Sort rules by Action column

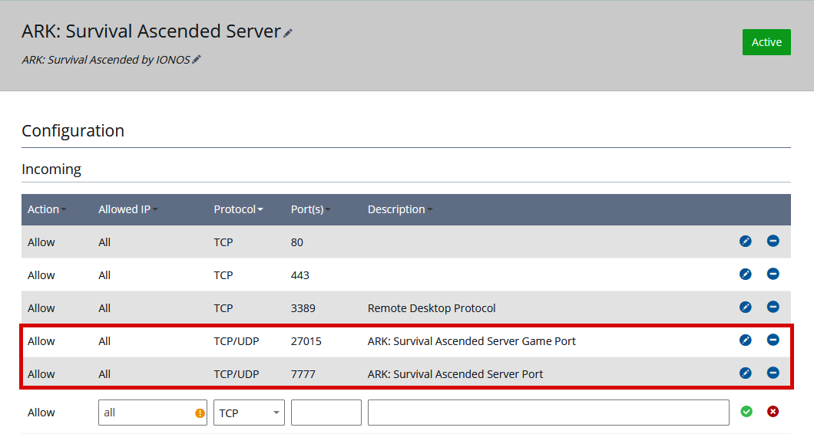pos(46,209)
